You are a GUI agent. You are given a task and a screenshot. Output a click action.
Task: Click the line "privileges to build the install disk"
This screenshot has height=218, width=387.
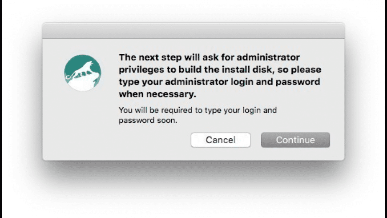[x=220, y=70]
